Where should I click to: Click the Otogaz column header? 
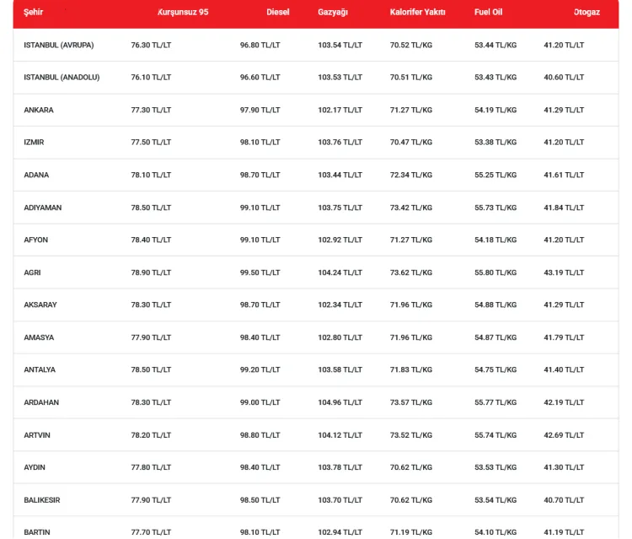[x=586, y=12]
